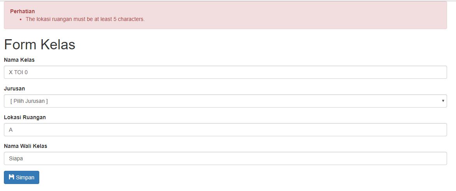Focus the Nama Kelas input field

225,72
